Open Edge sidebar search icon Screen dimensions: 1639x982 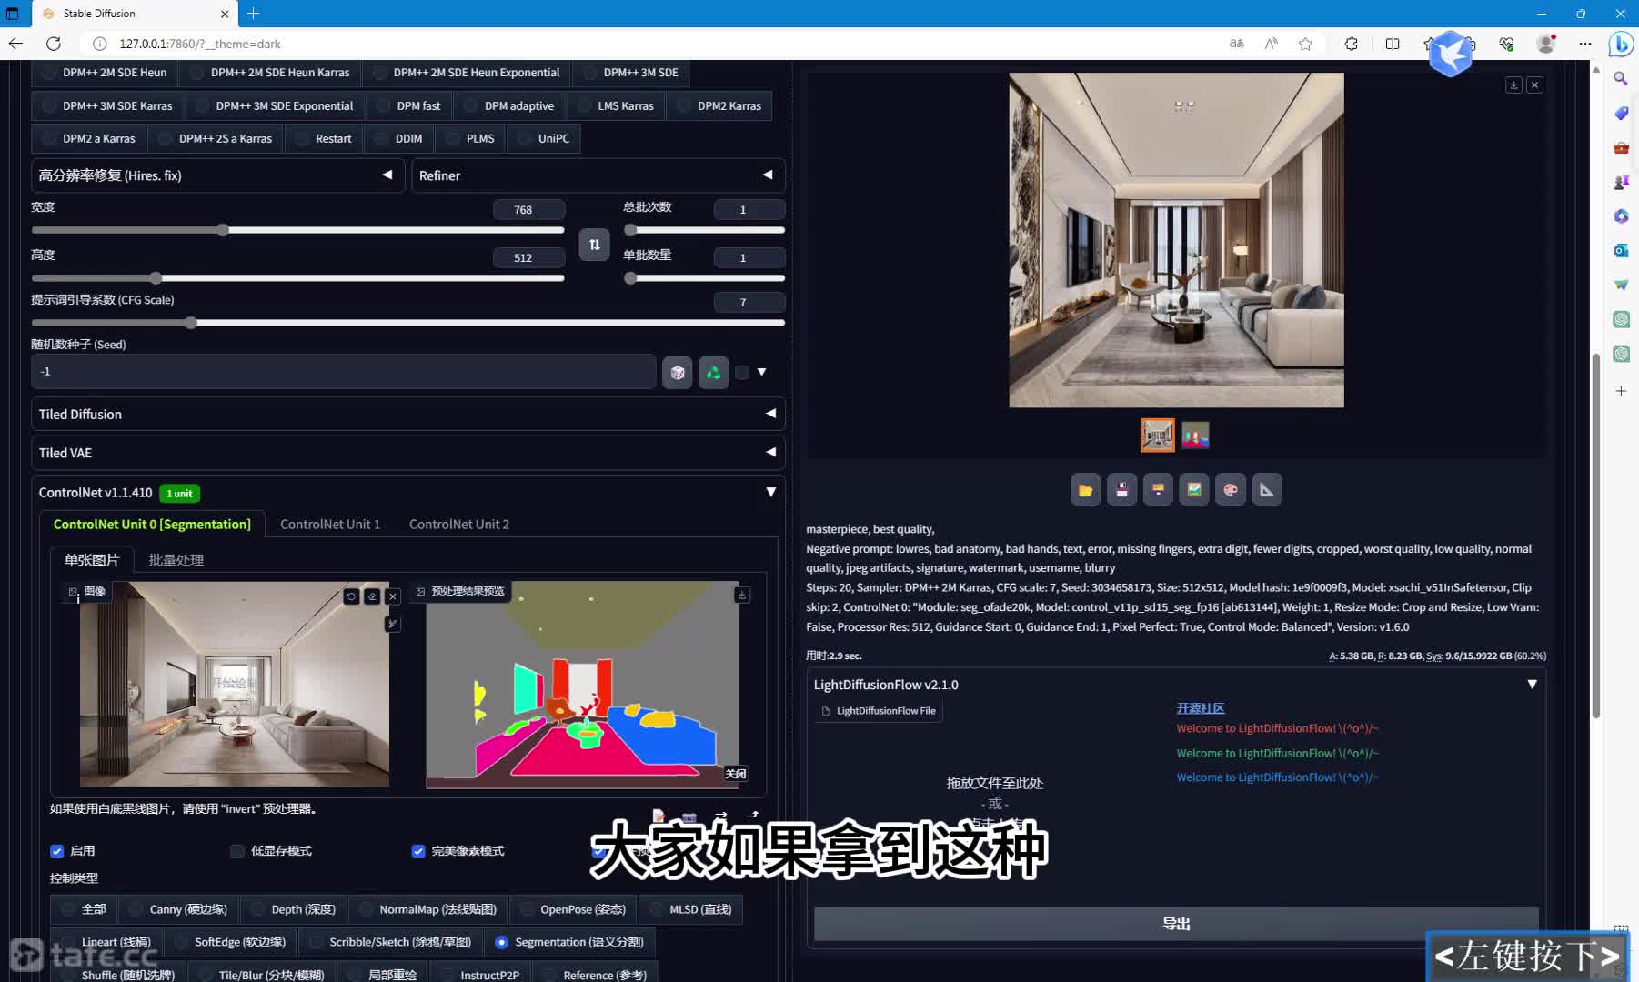tap(1621, 79)
